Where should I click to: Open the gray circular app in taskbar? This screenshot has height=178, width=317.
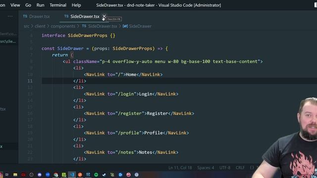pyautogui.click(x=31, y=175)
